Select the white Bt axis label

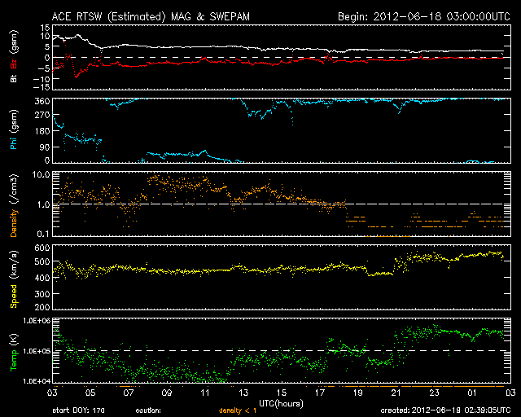(13, 78)
